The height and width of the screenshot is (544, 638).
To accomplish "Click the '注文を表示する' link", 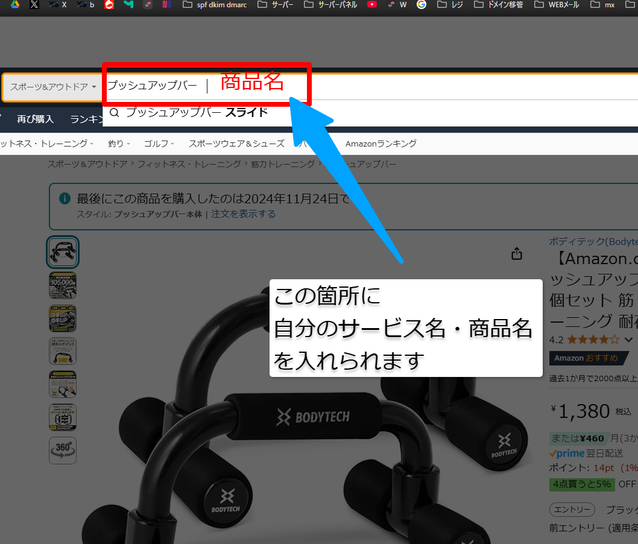I will coord(243,214).
